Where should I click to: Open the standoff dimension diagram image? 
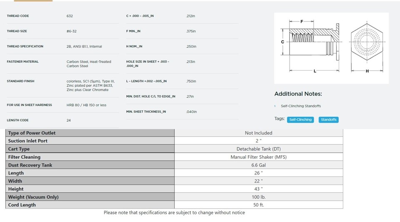click(x=331, y=48)
